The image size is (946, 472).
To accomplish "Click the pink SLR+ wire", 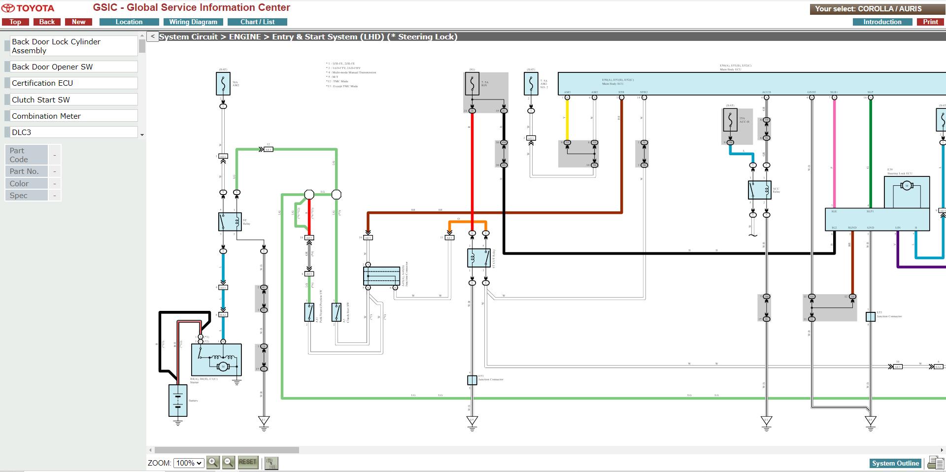I will [834, 153].
